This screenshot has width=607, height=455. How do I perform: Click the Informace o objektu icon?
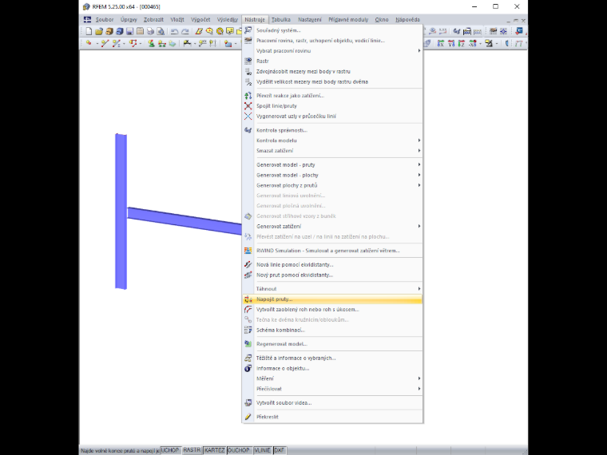pos(248,368)
